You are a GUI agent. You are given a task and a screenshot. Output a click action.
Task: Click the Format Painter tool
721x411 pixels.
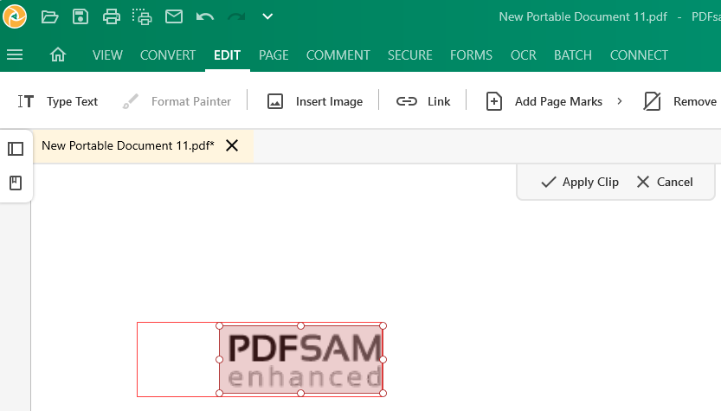pyautogui.click(x=177, y=101)
